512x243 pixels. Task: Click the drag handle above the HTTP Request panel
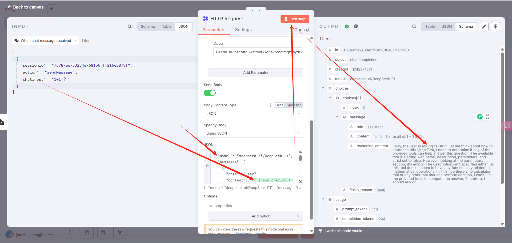click(x=256, y=10)
